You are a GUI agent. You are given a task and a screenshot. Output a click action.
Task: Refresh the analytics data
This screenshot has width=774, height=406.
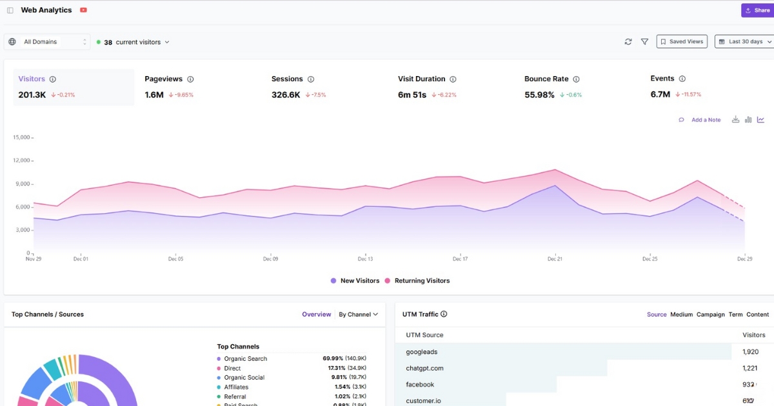tap(628, 41)
